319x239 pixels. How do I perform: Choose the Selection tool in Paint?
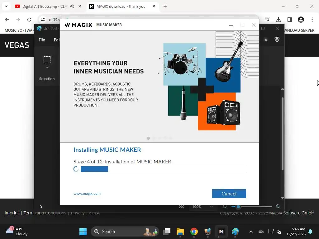pyautogui.click(x=47, y=60)
